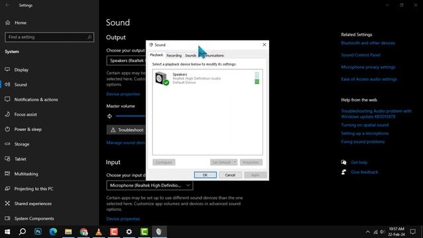423x238 pixels.
Task: Show hidden tray icons chevron
Action: [x=367, y=232]
